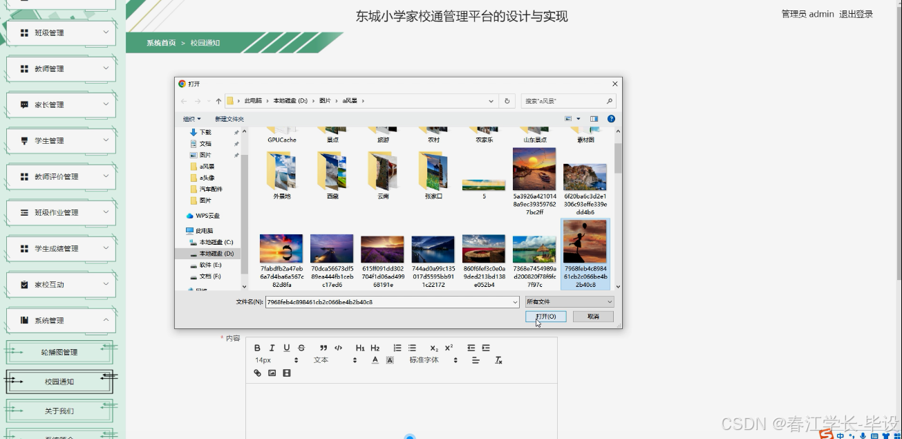This screenshot has width=902, height=439.
Task: Apply subscript formatting
Action: point(434,348)
